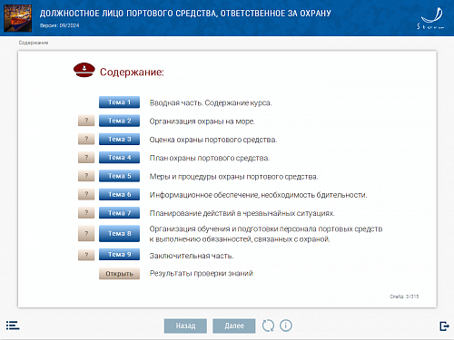
Task: Open Тема 7 button
Action: point(119,213)
